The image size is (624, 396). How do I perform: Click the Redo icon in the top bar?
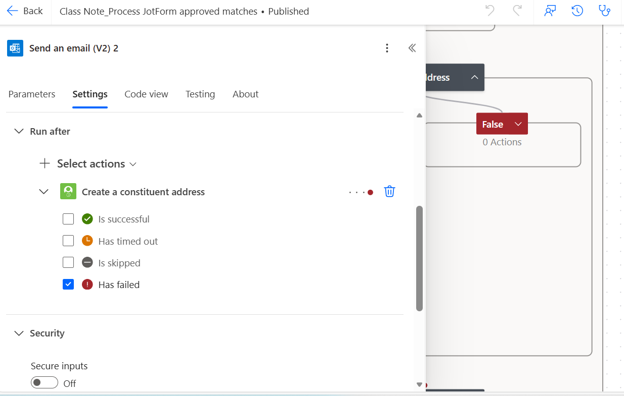point(517,11)
